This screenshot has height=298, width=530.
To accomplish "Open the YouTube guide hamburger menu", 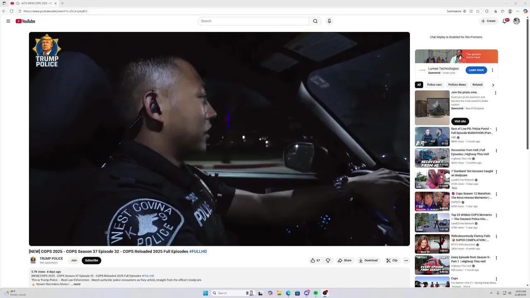I will point(8,21).
